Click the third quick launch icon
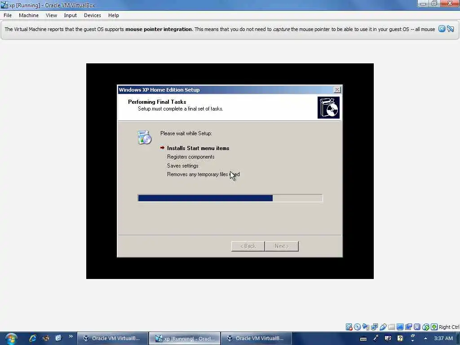The width and height of the screenshot is (460, 345). pyautogui.click(x=58, y=338)
